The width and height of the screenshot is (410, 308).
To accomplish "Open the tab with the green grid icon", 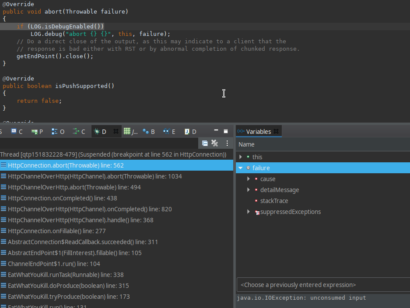I will click(130, 132).
